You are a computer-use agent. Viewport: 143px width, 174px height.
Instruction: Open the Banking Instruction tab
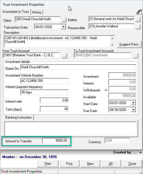tap(18, 117)
